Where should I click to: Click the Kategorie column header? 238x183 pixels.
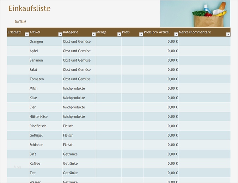pyautogui.click(x=79, y=32)
